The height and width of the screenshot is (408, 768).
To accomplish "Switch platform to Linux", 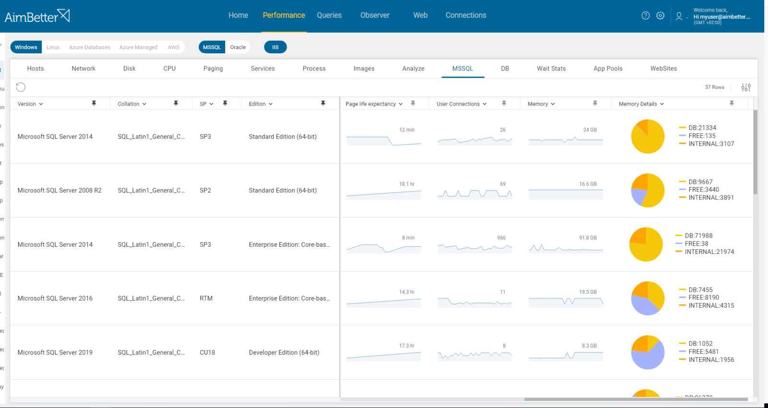I will point(53,47).
